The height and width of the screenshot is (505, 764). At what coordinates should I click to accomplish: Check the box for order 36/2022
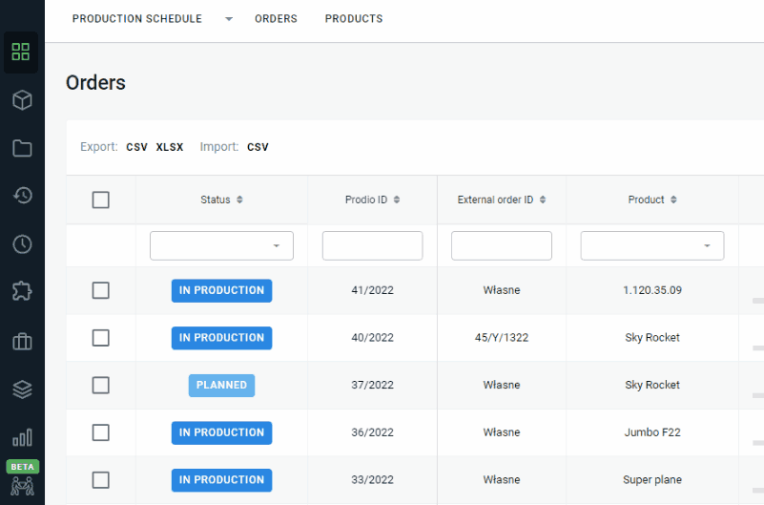coord(101,432)
